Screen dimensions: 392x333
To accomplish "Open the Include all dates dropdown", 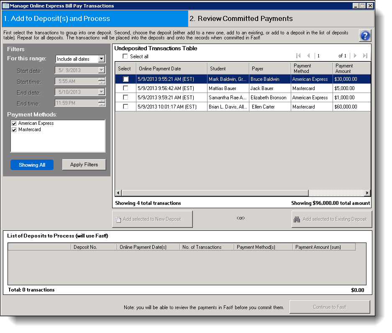I will click(x=101, y=59).
